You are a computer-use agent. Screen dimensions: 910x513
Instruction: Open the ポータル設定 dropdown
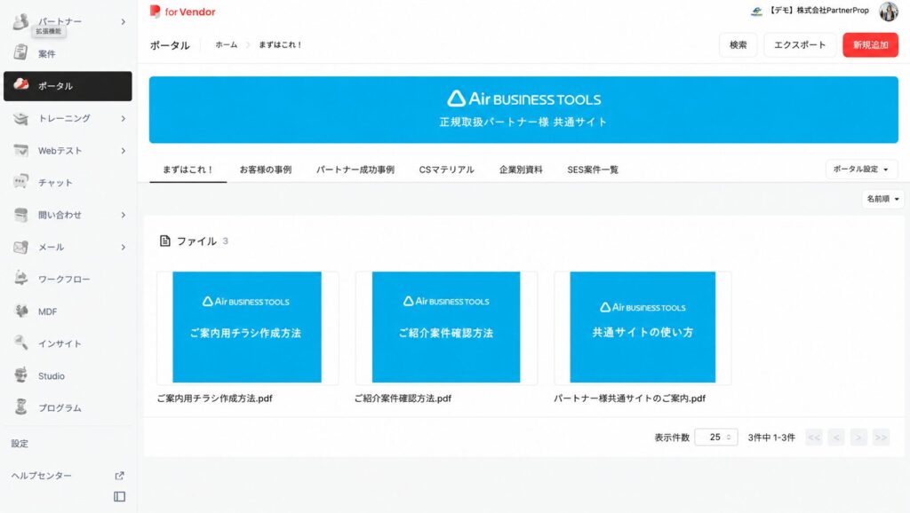click(x=861, y=170)
